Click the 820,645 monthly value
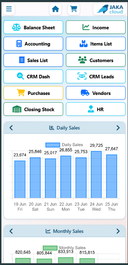128x265 pixels. pos(23,252)
